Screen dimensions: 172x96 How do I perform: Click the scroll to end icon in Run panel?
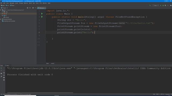(x=4, y=75)
